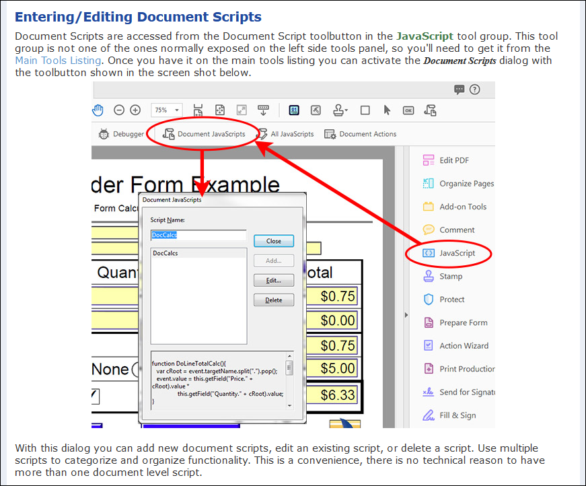
Task: Open Document Actions from the toolbar
Action: tap(361, 133)
